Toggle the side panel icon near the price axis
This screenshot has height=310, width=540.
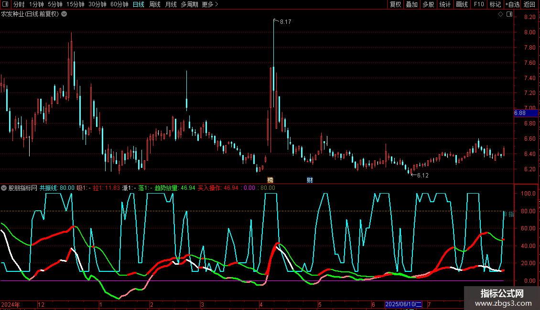coord(509,14)
